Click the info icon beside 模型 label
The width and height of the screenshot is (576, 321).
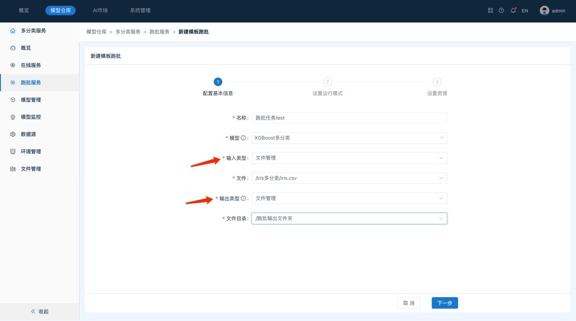[243, 138]
